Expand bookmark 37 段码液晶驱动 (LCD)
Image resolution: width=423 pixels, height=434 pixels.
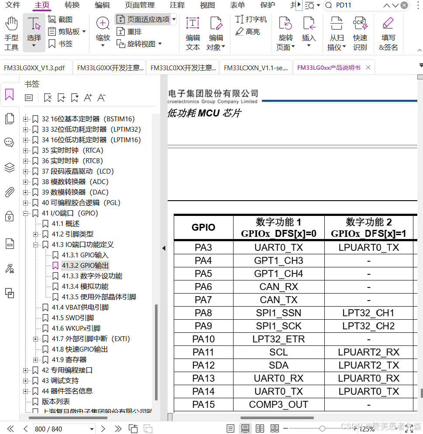[x=25, y=171]
